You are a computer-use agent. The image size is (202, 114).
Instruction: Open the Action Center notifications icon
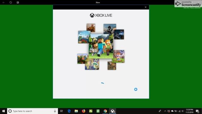197,111
